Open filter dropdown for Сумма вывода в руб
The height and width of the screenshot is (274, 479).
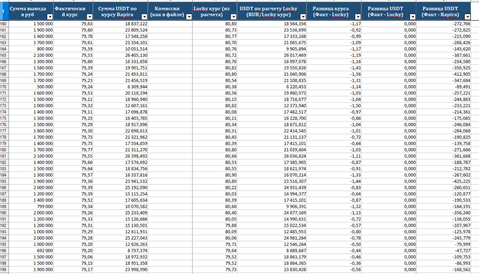point(49,17)
